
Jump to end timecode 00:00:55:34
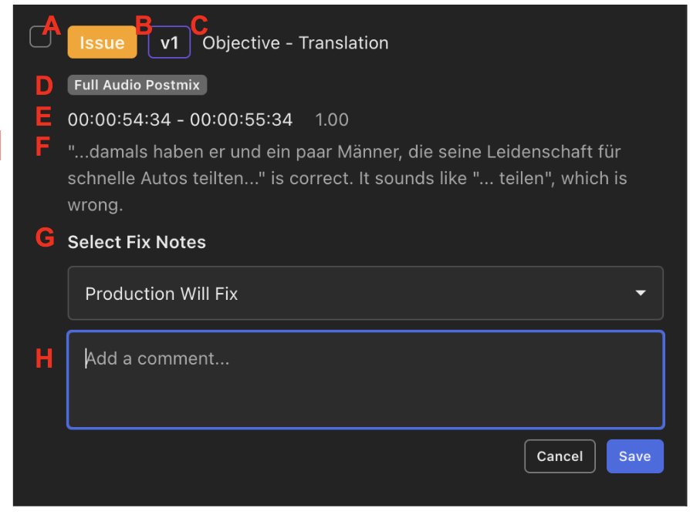[x=242, y=120]
